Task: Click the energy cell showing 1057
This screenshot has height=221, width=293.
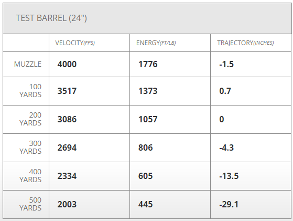Action: pos(148,119)
